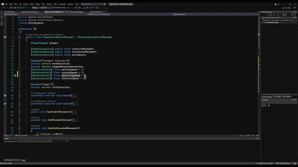Open the Debug configuration dropdown
298x167 pixels.
pyautogui.click(x=35, y=8)
